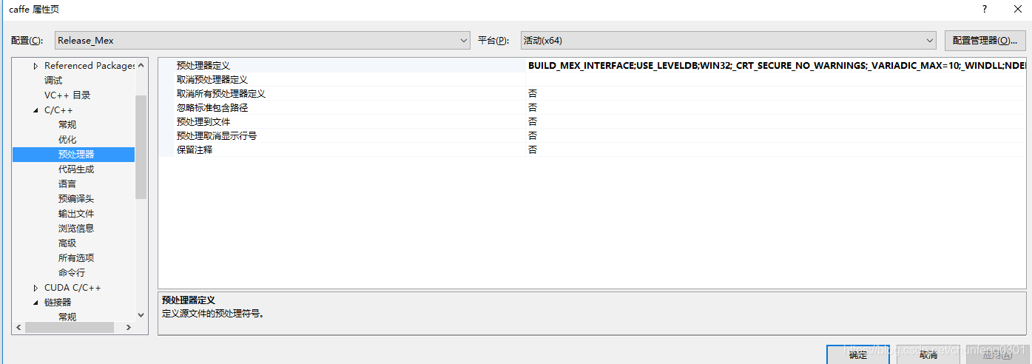
Task: Click the tree scroll left arrow
Action: [18, 327]
